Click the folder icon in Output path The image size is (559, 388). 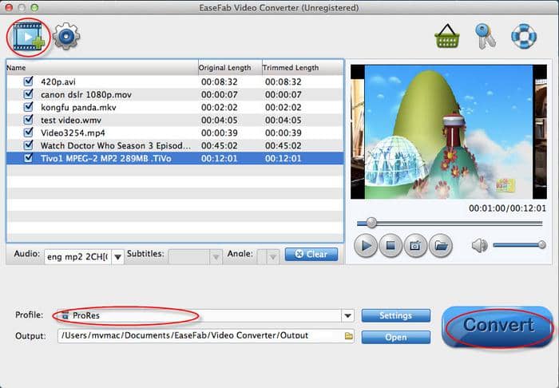pos(349,335)
